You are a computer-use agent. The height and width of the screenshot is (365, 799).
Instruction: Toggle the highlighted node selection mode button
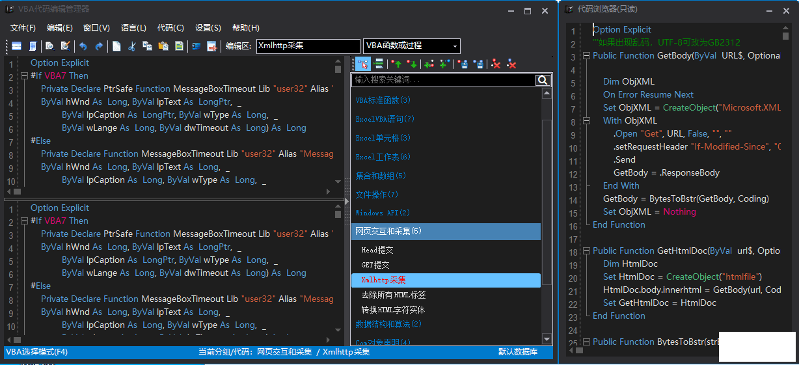362,64
